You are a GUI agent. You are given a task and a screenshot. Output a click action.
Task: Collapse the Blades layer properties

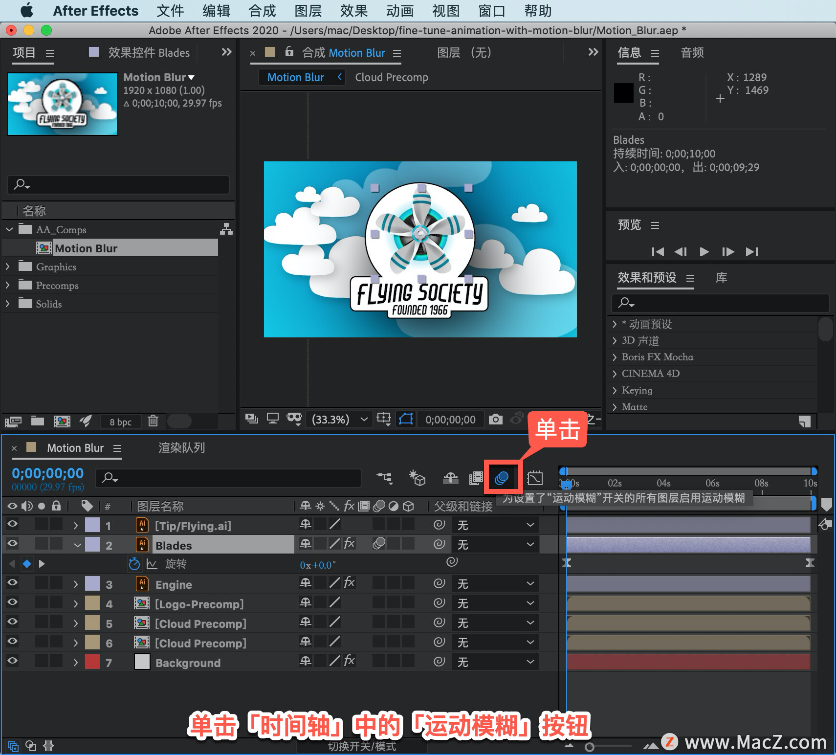click(77, 545)
